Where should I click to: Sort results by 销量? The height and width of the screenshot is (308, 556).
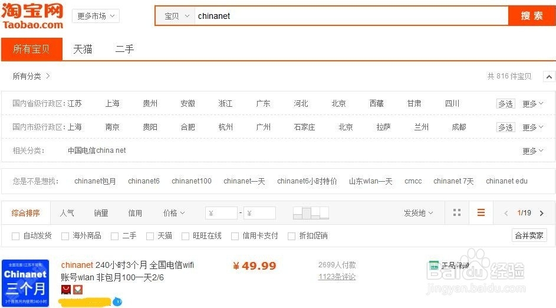pos(101,213)
